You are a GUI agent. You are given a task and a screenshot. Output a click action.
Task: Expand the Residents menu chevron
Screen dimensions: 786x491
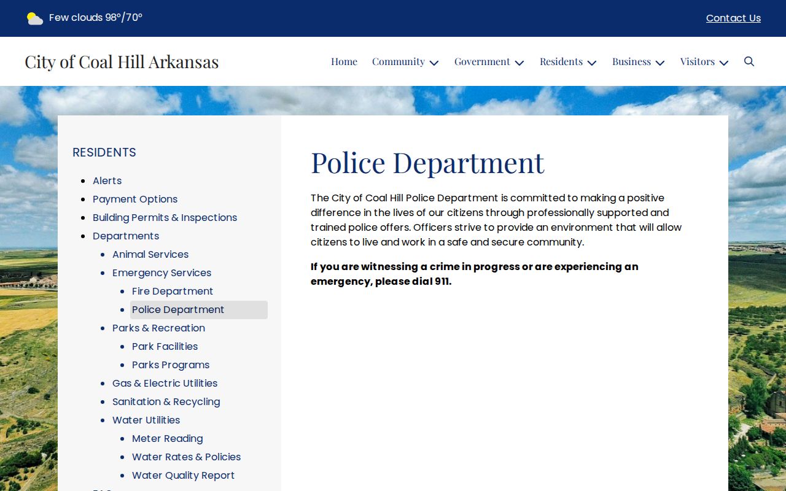point(592,63)
